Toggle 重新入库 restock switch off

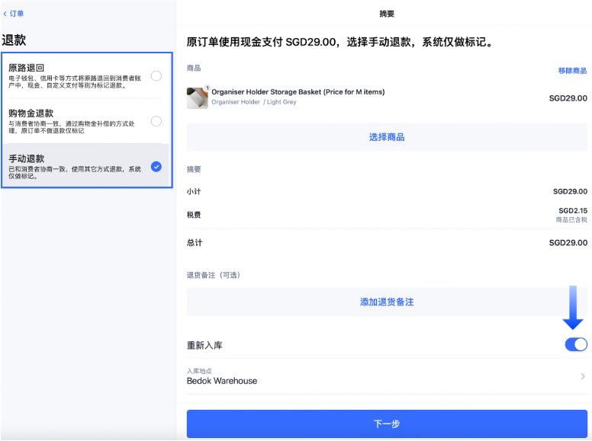click(x=575, y=345)
